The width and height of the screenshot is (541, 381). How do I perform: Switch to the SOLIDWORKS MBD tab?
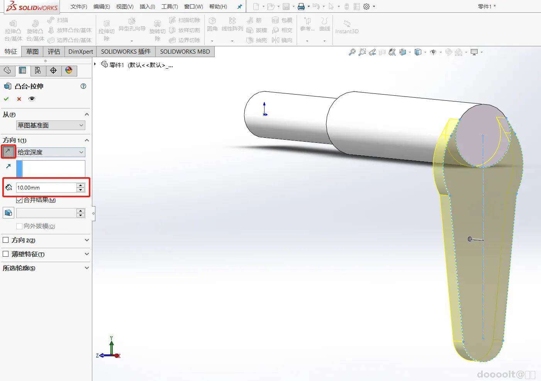click(185, 52)
